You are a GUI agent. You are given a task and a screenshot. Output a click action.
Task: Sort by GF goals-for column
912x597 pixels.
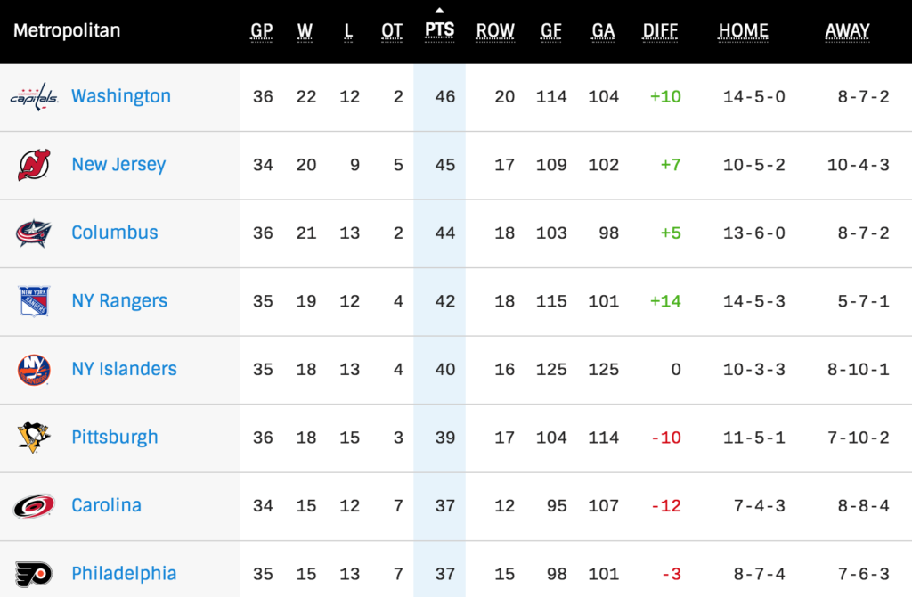pos(551,30)
